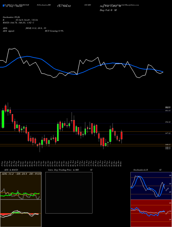Screen dimensions: 172x227
Task: Click the 'MACD: 144.73, 146.55, -1.82 C' line
Action: point(19,23)
